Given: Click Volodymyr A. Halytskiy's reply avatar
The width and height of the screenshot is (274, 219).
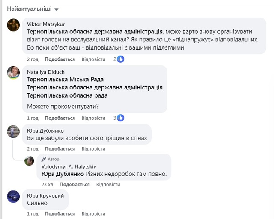Looking at the screenshot, I should 29,161.
